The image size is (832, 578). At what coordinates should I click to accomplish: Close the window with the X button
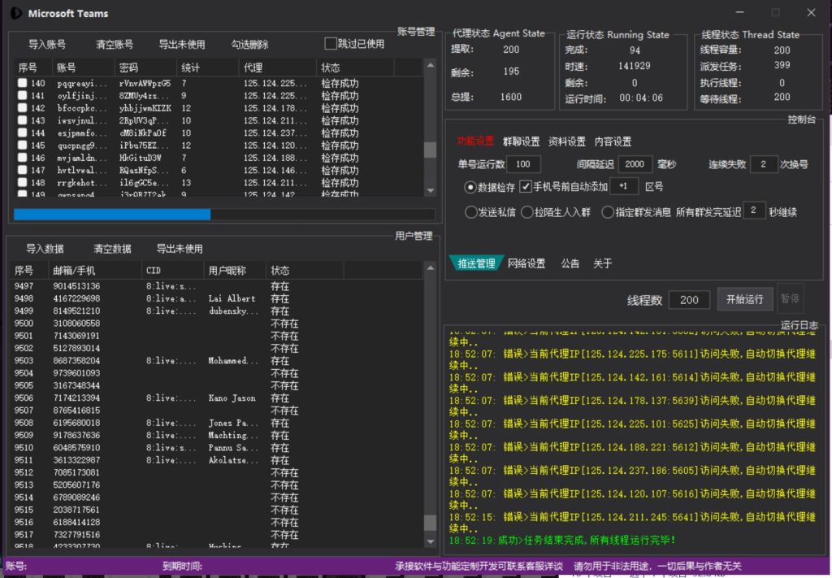tap(811, 13)
